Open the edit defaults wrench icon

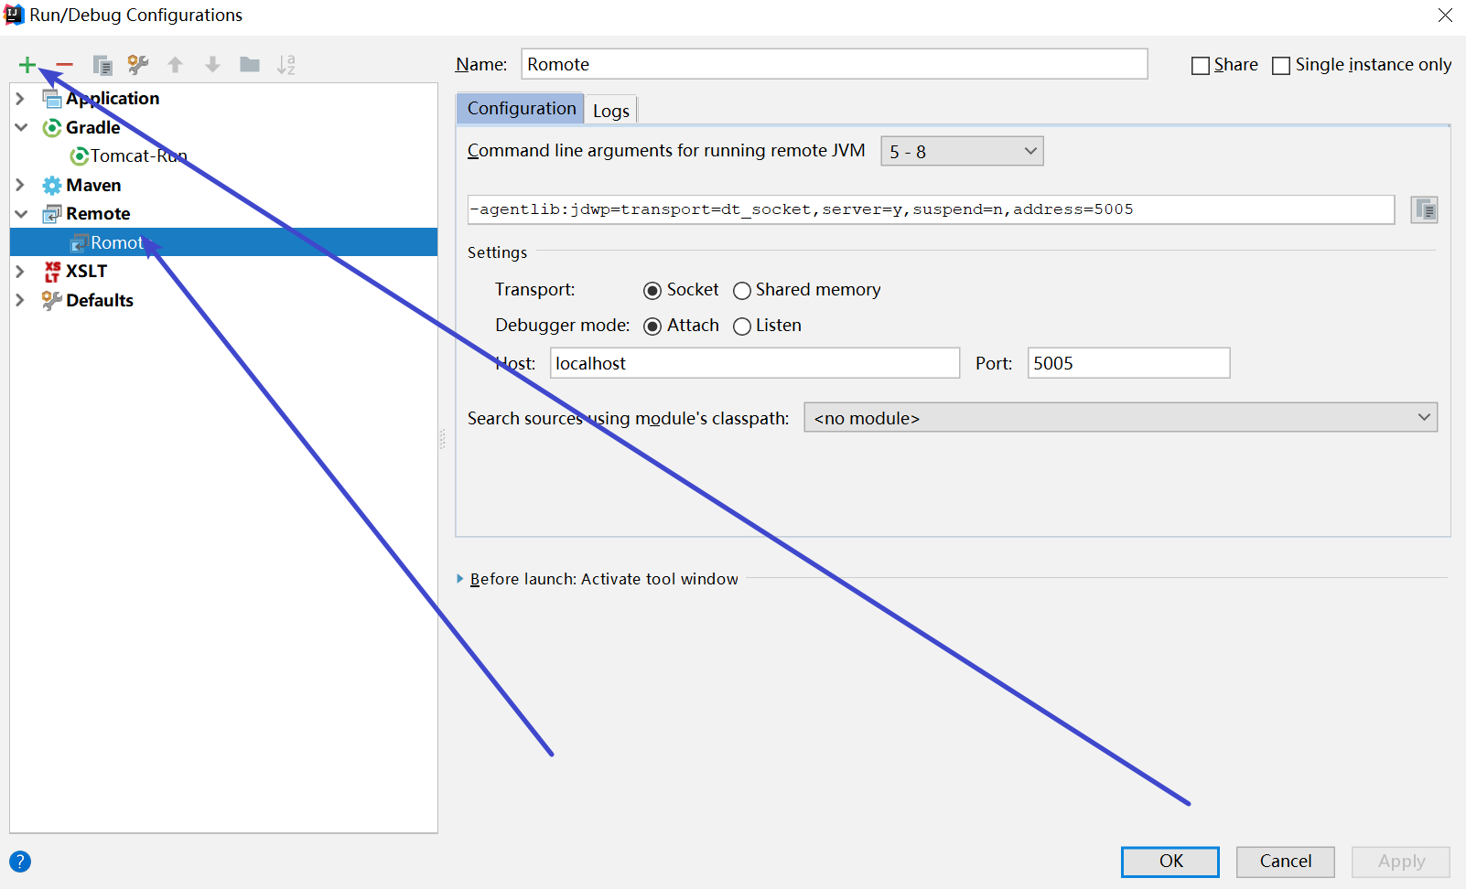138,65
